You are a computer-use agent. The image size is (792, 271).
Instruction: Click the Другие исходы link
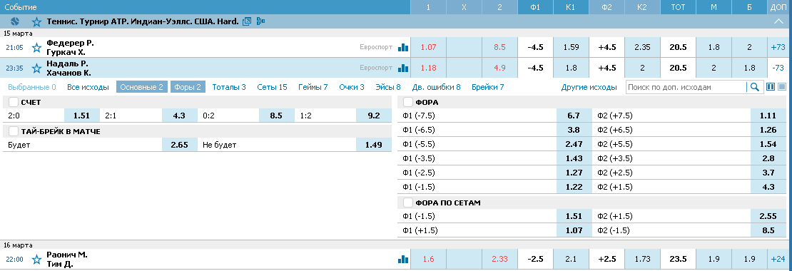(589, 87)
